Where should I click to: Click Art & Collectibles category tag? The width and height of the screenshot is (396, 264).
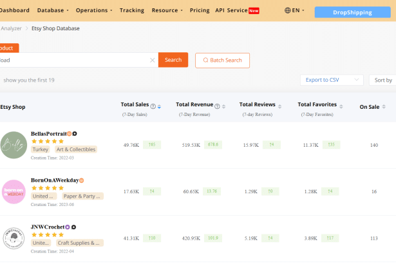click(x=76, y=149)
